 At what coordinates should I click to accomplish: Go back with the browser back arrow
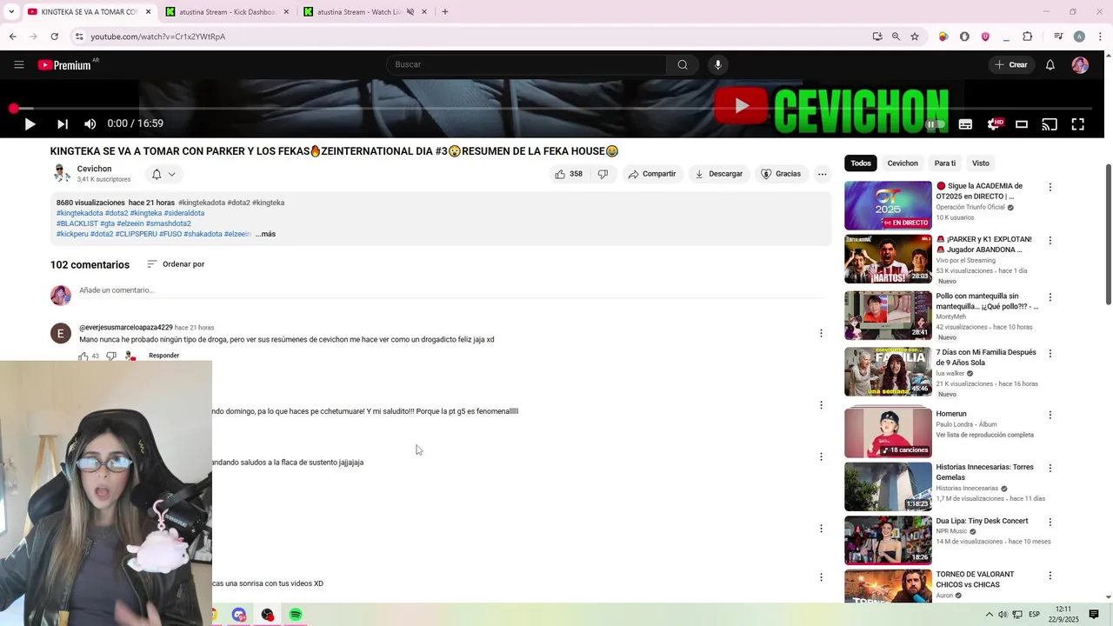[12, 37]
